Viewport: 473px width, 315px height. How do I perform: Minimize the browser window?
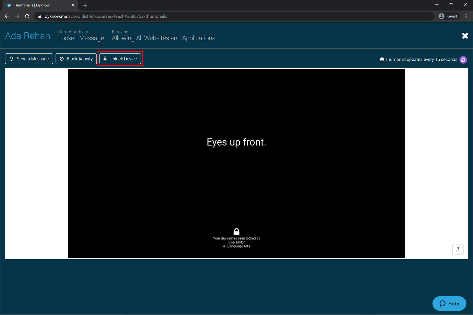click(x=437, y=5)
